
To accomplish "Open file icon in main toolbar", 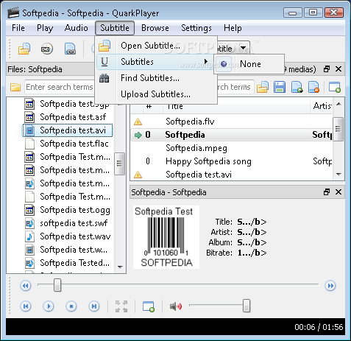I will pos(24,49).
